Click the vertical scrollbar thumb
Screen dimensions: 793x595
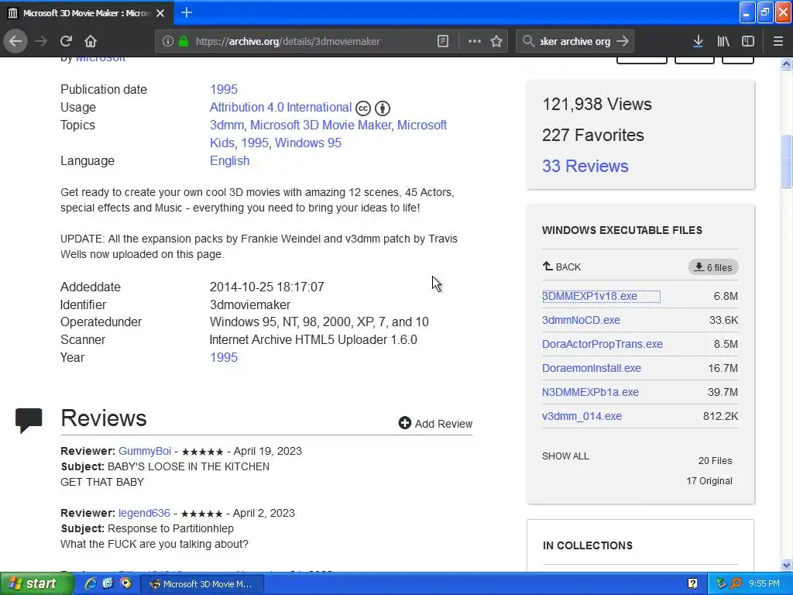point(787,161)
